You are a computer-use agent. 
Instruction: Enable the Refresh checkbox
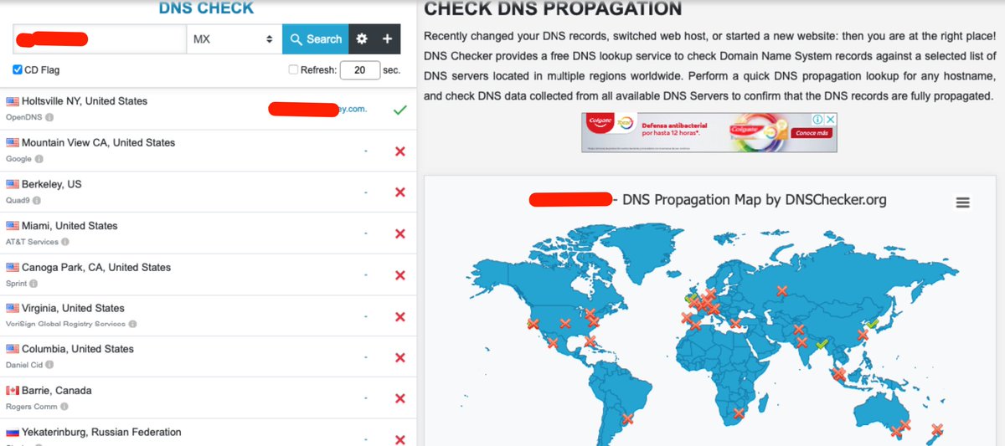coord(293,70)
